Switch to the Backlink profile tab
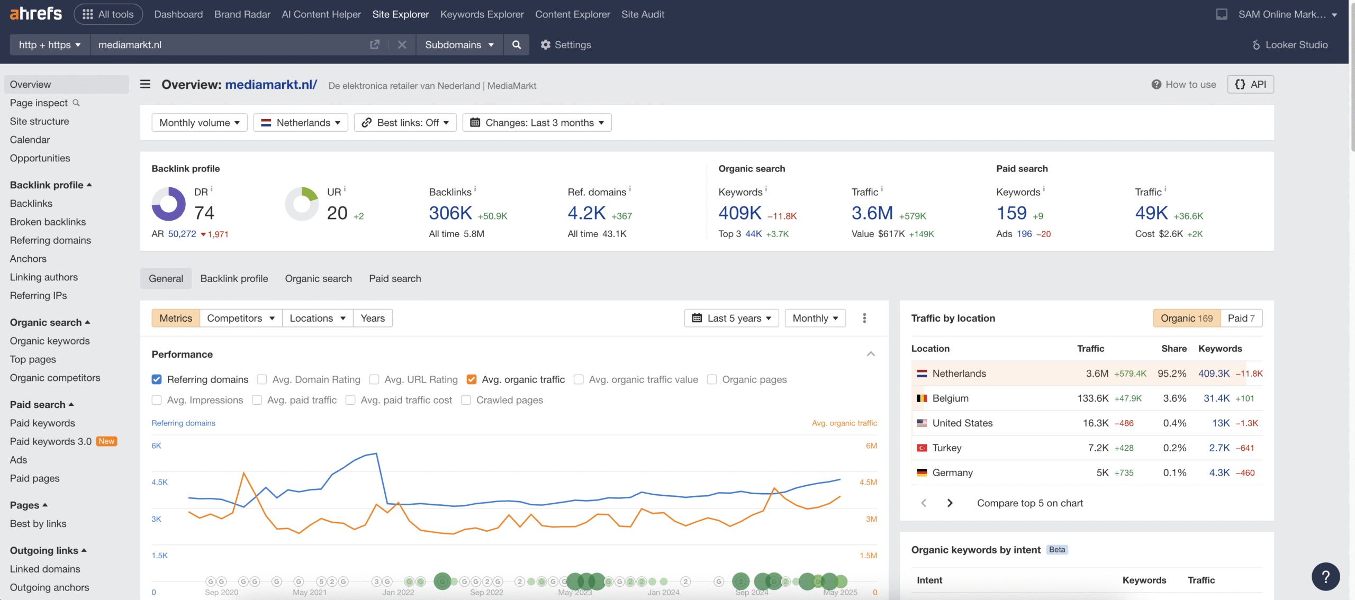Screen dimensions: 1355x600 [x=234, y=278]
